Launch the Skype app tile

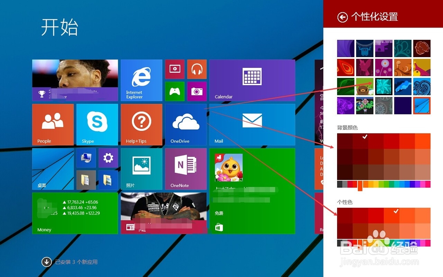pos(97,124)
